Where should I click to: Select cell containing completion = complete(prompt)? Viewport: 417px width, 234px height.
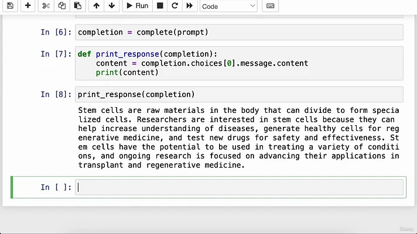(x=239, y=32)
